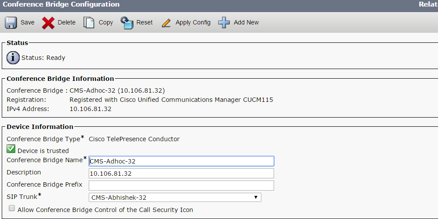This screenshot has width=438, height=219.
Task: Click the empty Conference Bridge Prefix field
Action: click(x=181, y=185)
